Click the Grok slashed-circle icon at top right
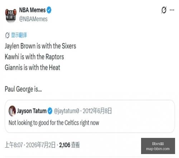Viewport: 179px width, 158px height. 164,10
